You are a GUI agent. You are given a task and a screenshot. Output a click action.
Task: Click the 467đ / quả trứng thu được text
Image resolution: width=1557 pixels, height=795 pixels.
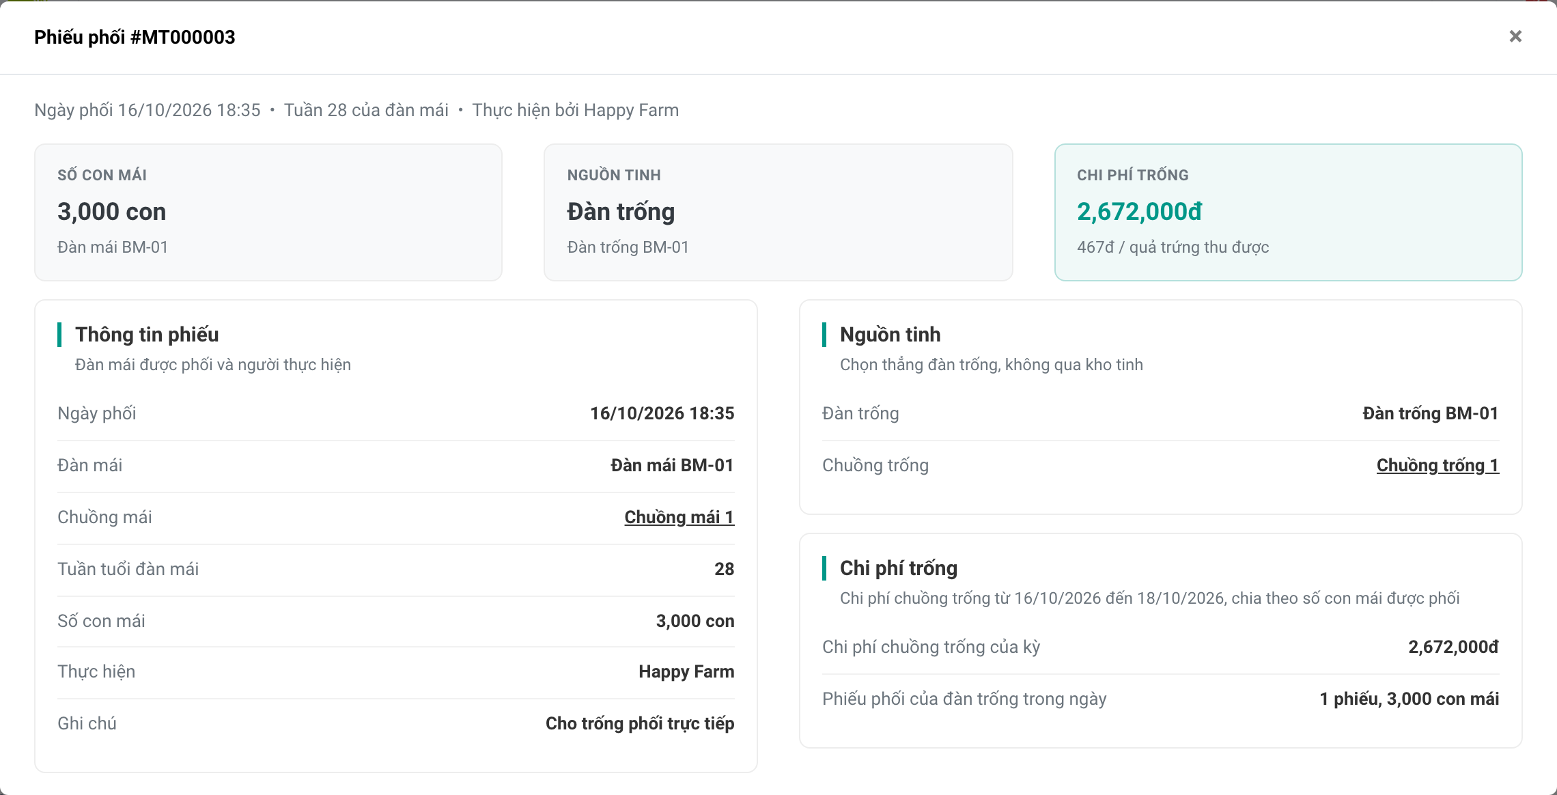[1173, 247]
